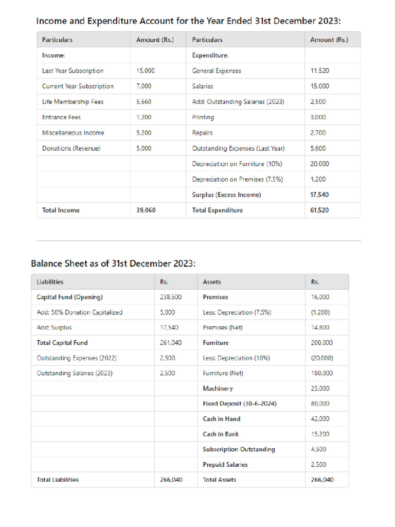
Task: Select the '61,520' total expenditure value
Action: pyautogui.click(x=319, y=210)
